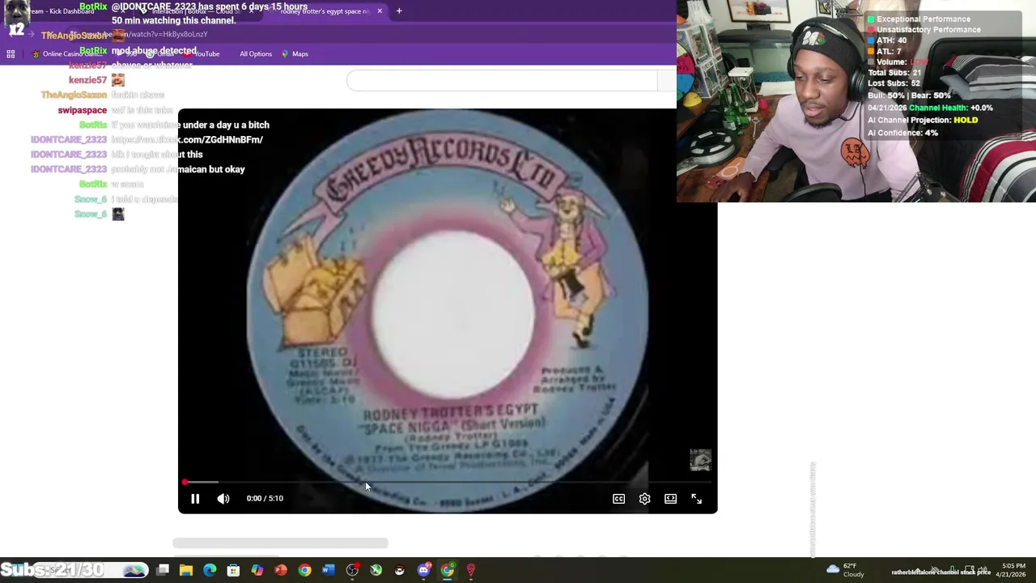
Task: Pause the playing video
Action: [195, 499]
